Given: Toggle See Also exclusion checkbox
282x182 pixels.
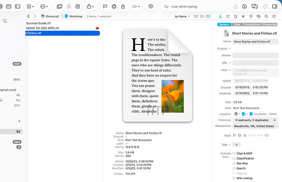Looking at the screenshot, I should coord(234,163).
